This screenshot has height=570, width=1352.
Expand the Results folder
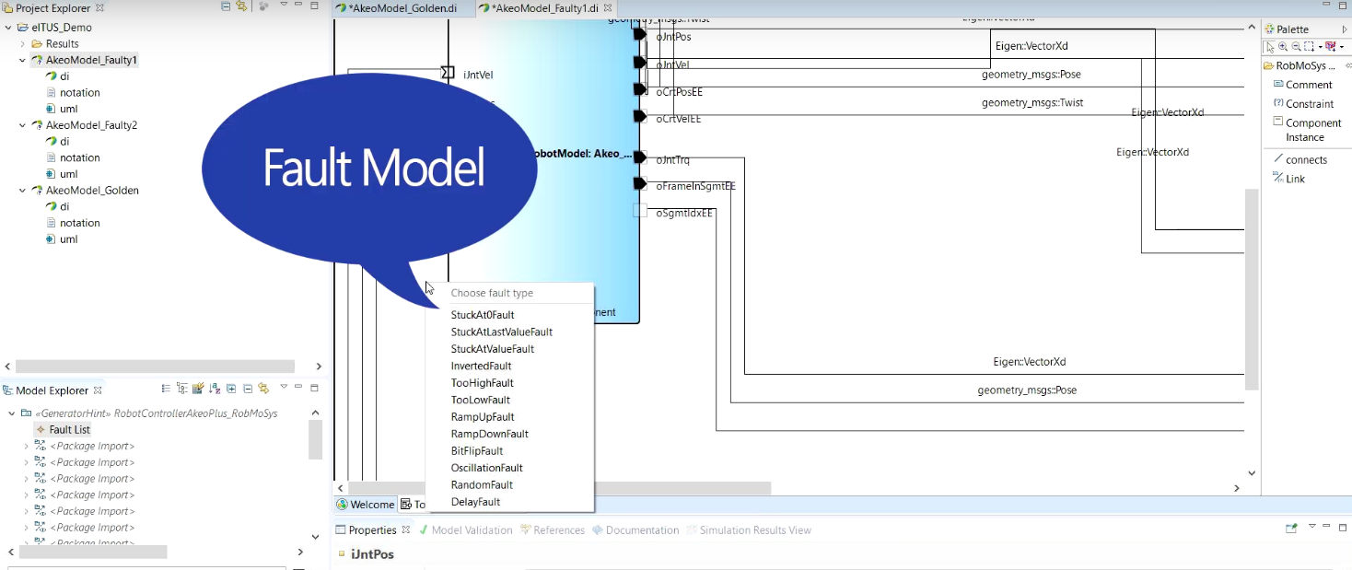[x=23, y=44]
